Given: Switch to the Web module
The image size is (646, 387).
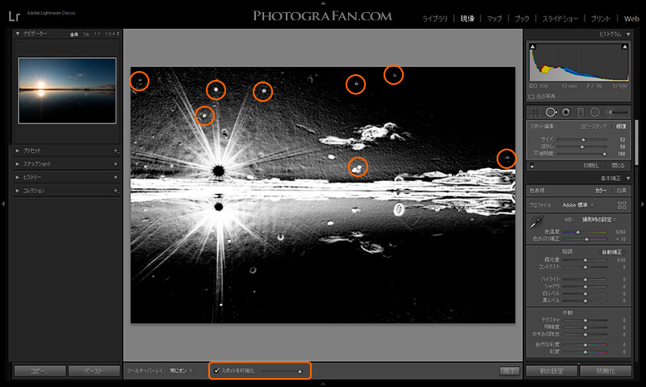Looking at the screenshot, I should (631, 19).
